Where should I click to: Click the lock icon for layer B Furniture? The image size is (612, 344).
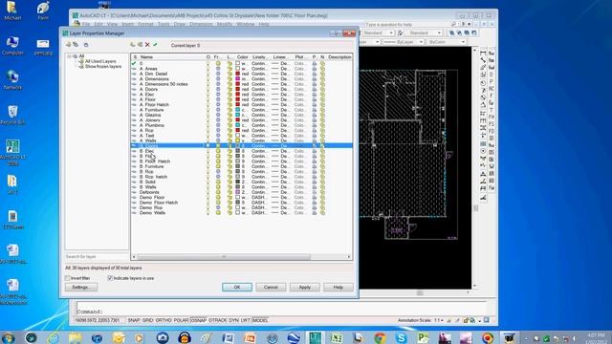coord(229,166)
